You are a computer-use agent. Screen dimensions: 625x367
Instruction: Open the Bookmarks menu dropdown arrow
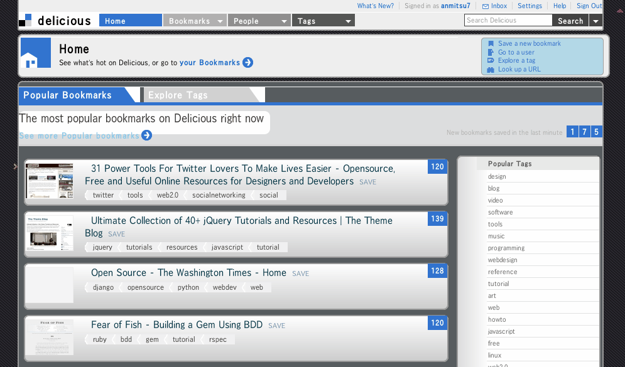(220, 21)
